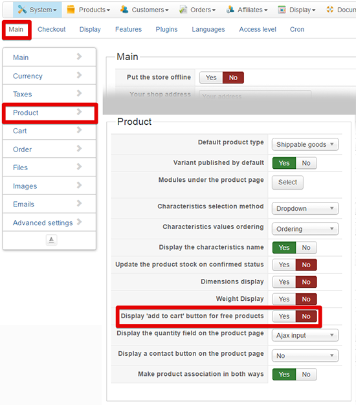Click chevron next to Order
The image size is (356, 405).
[80, 149]
